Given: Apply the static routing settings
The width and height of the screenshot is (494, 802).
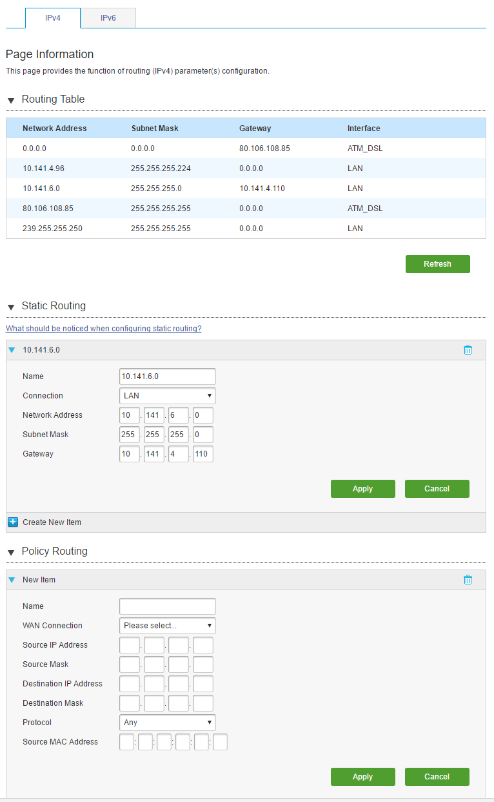Looking at the screenshot, I should coord(362,489).
